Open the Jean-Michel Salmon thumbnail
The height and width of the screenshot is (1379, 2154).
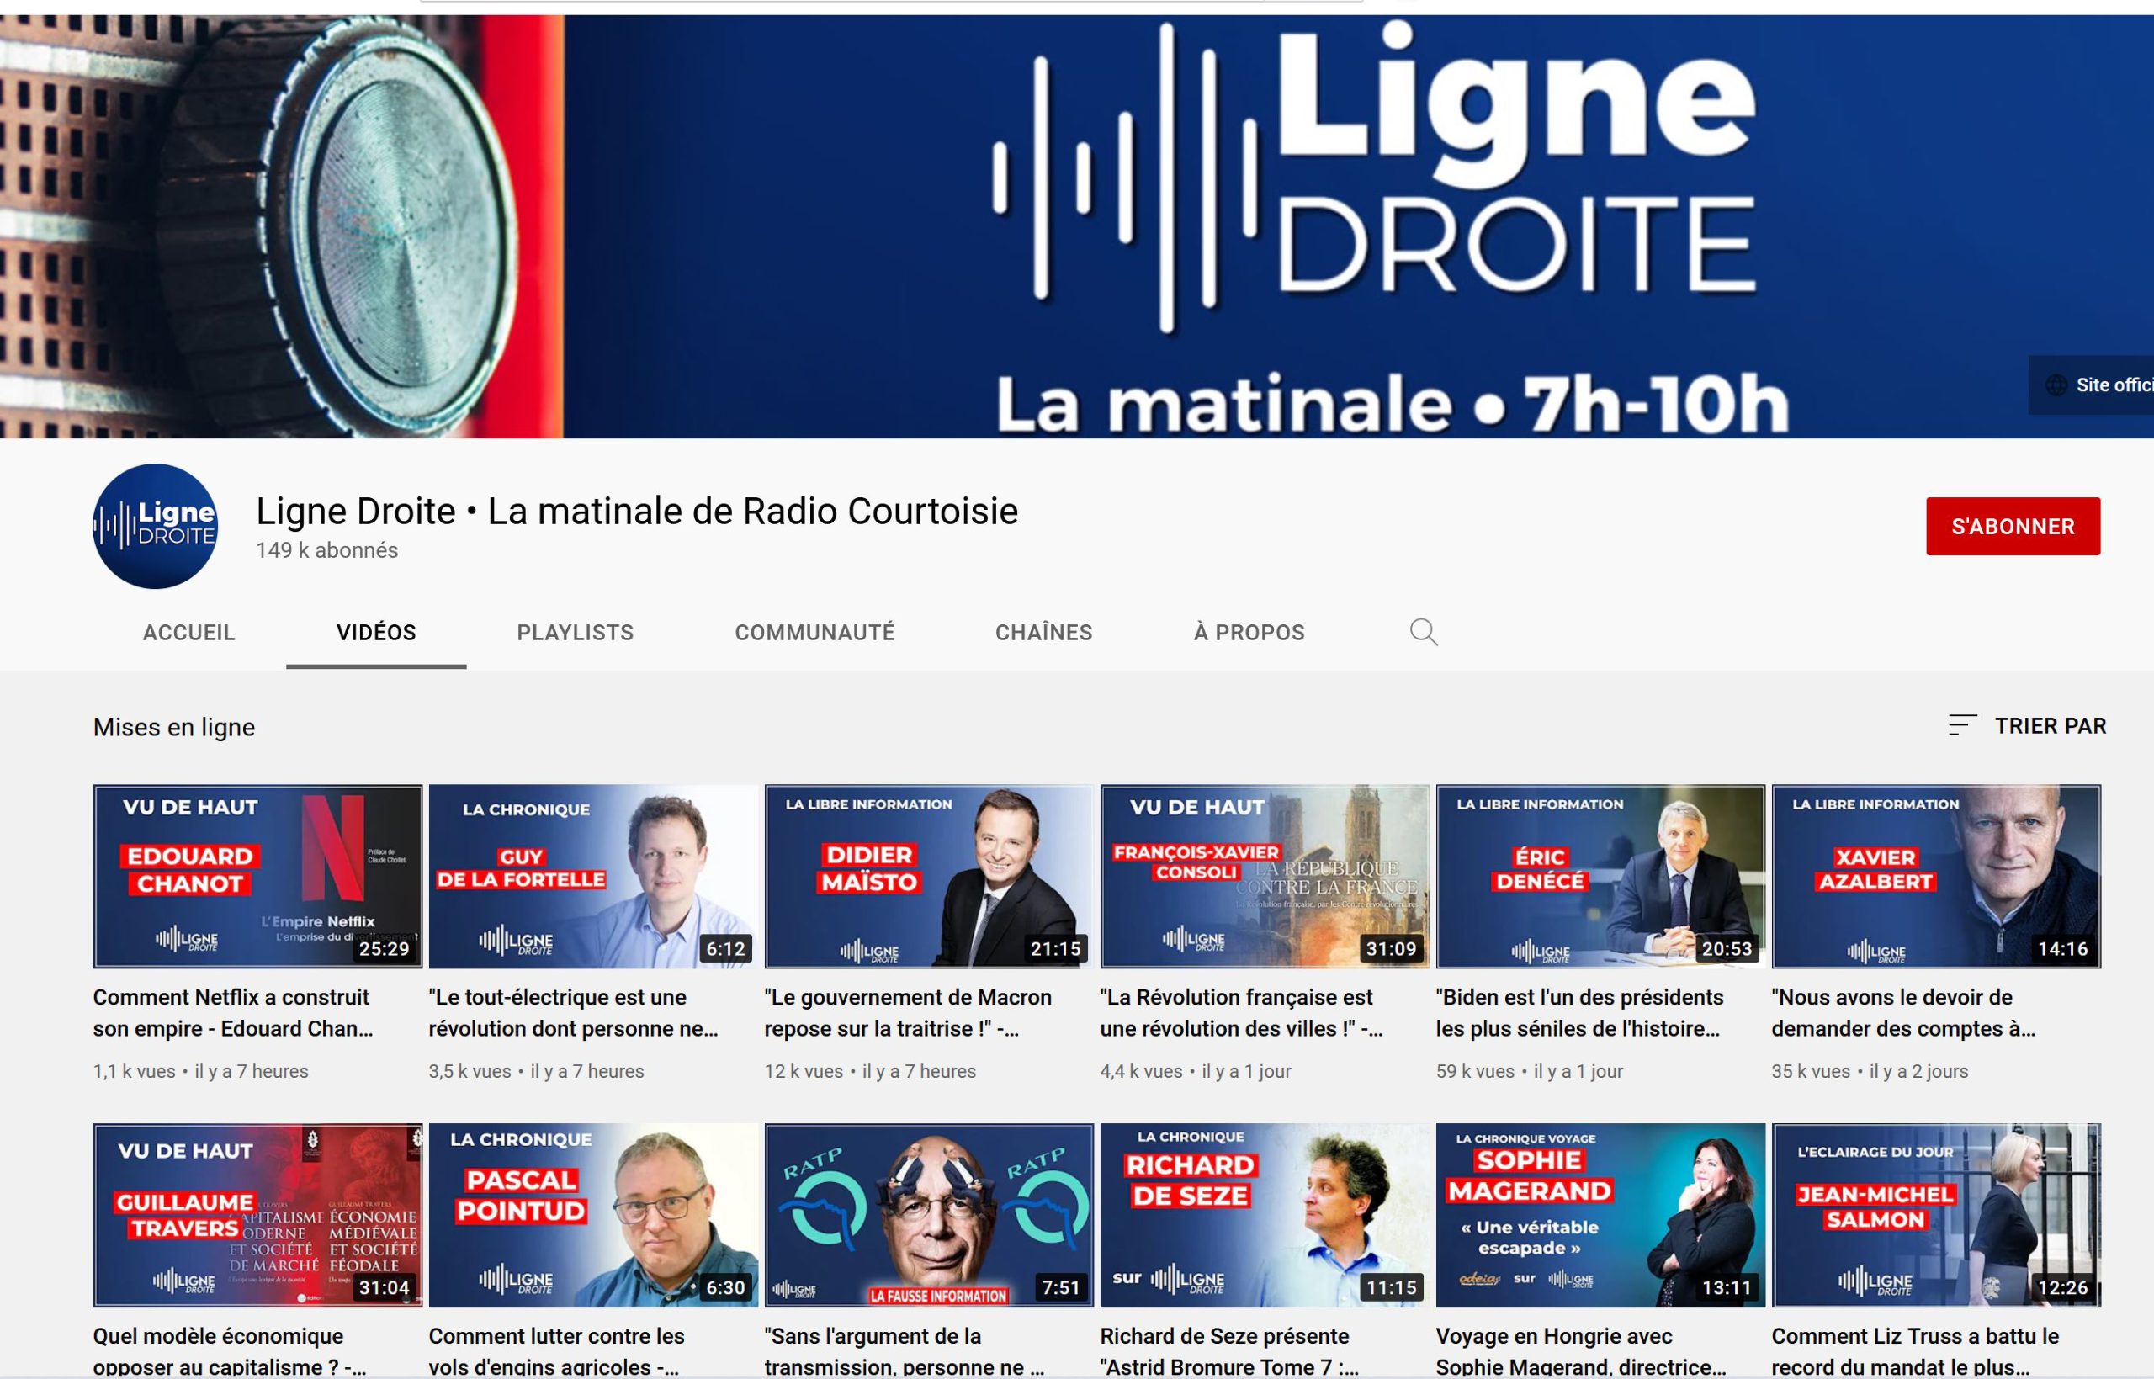tap(1936, 1215)
